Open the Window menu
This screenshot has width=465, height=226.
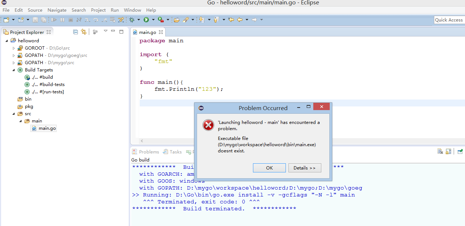[132, 10]
